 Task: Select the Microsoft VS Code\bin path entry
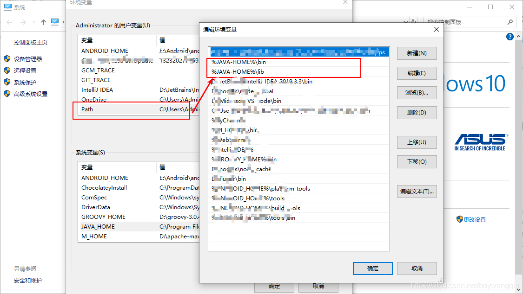click(x=299, y=101)
